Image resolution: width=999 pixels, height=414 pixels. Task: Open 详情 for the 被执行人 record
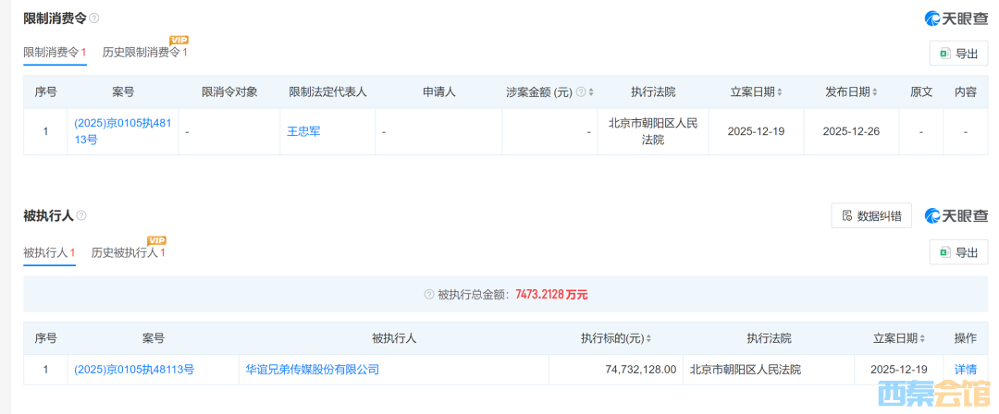coord(965,370)
